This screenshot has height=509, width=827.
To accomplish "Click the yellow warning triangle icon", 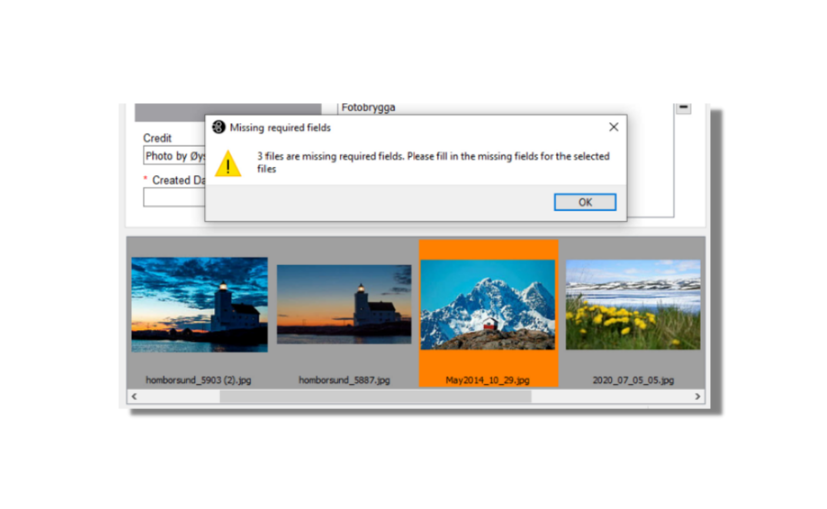I will point(228,163).
